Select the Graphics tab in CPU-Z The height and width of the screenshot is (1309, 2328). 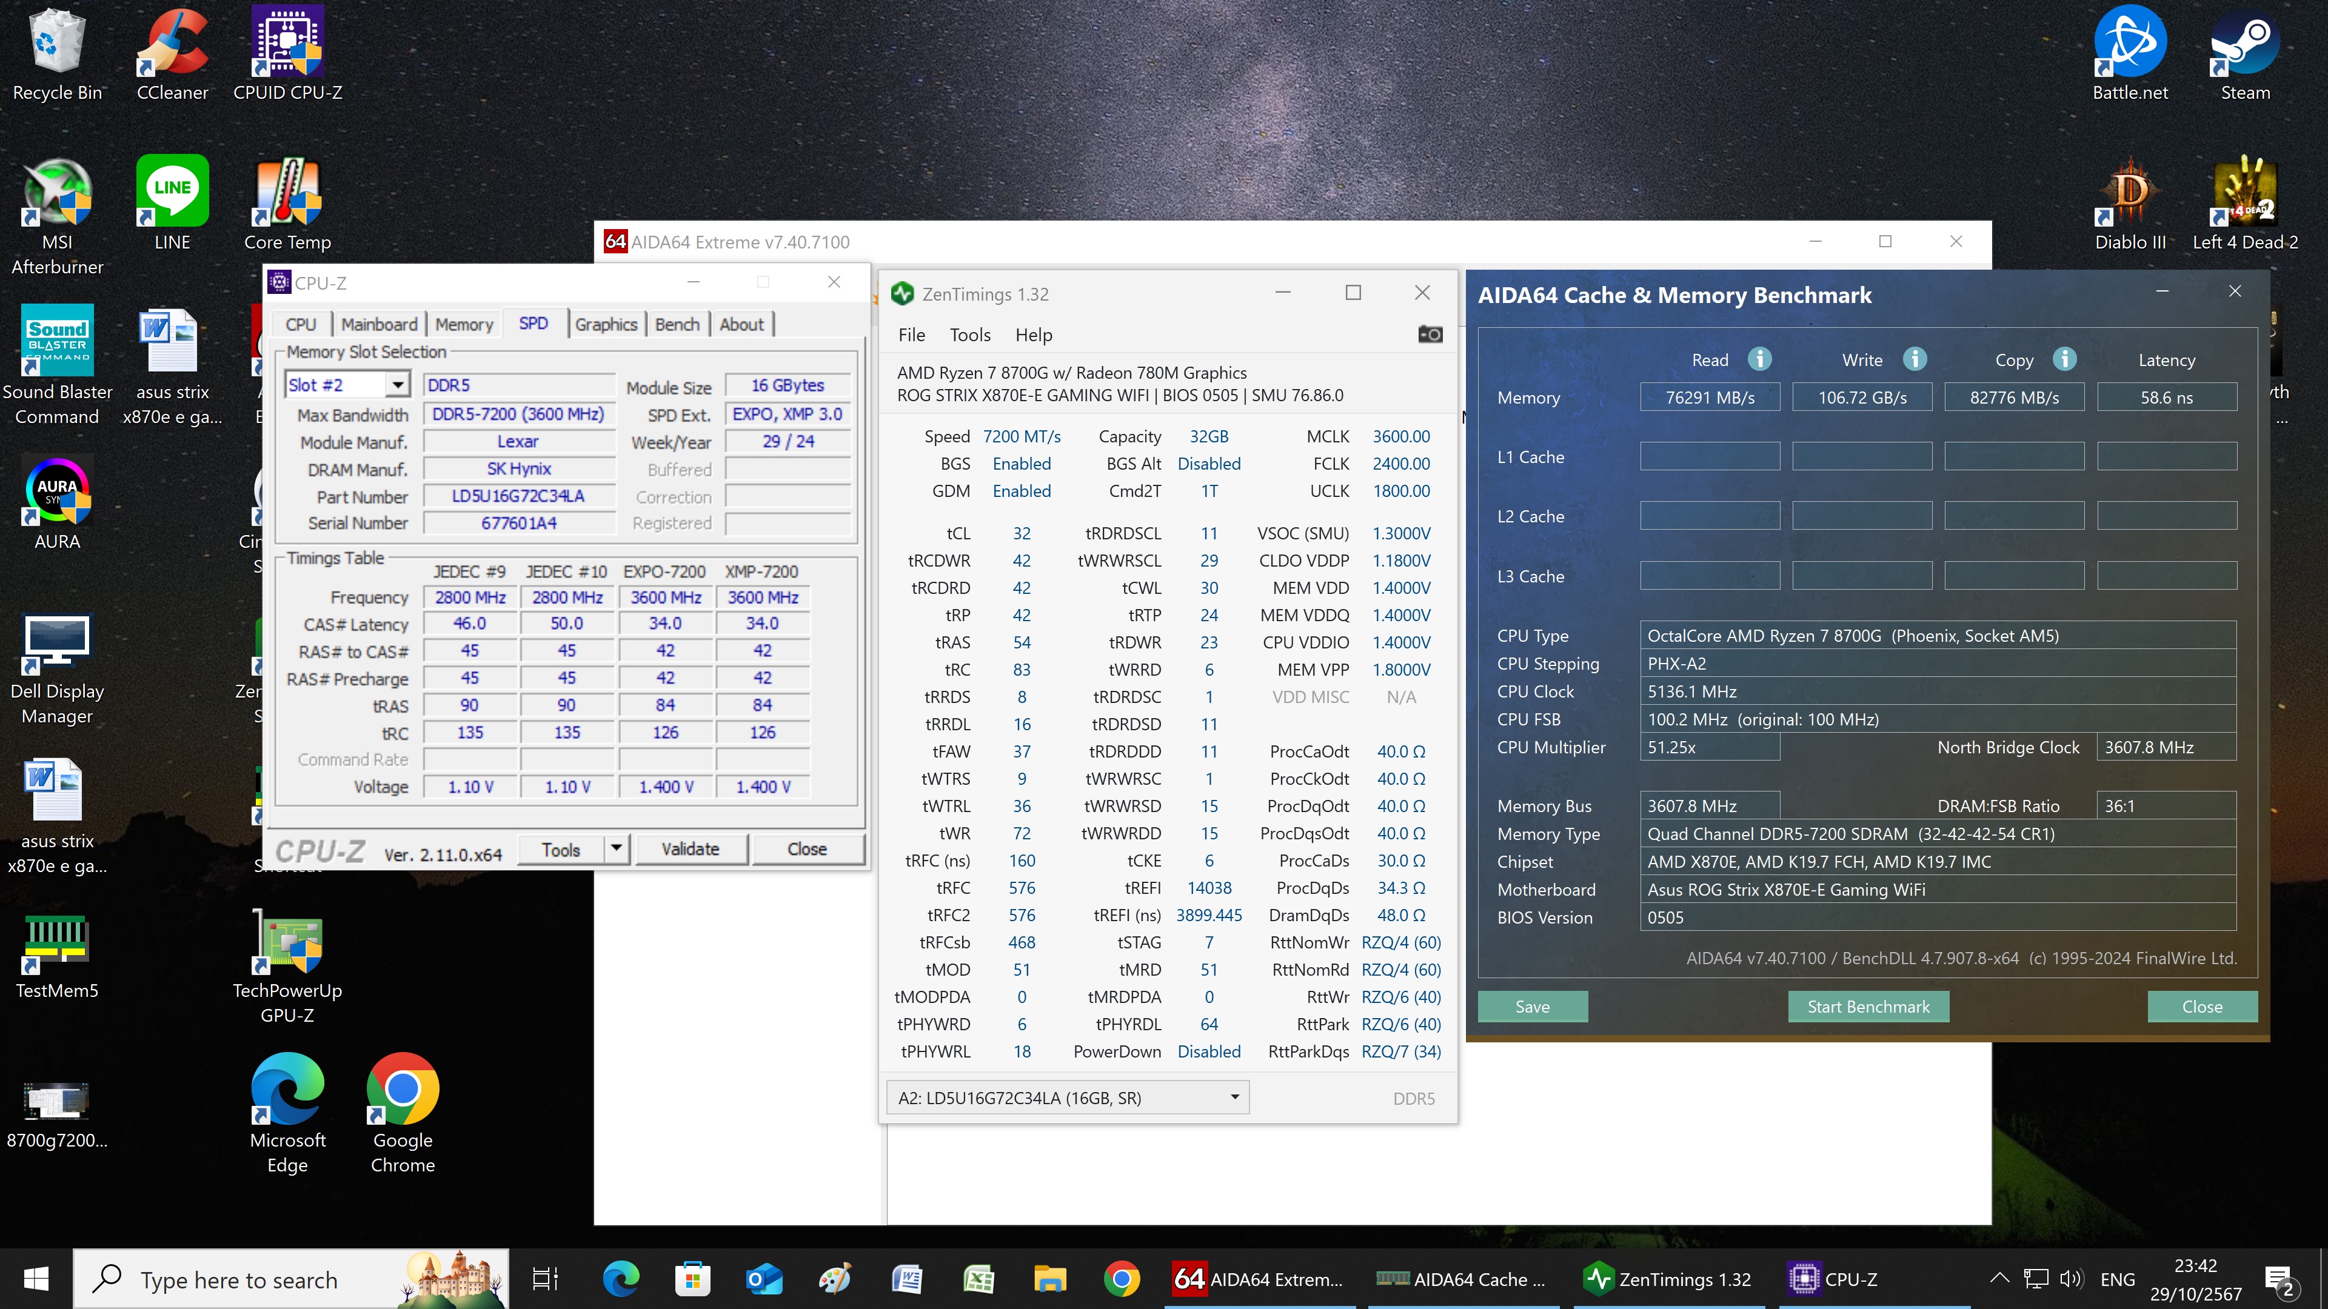[606, 324]
